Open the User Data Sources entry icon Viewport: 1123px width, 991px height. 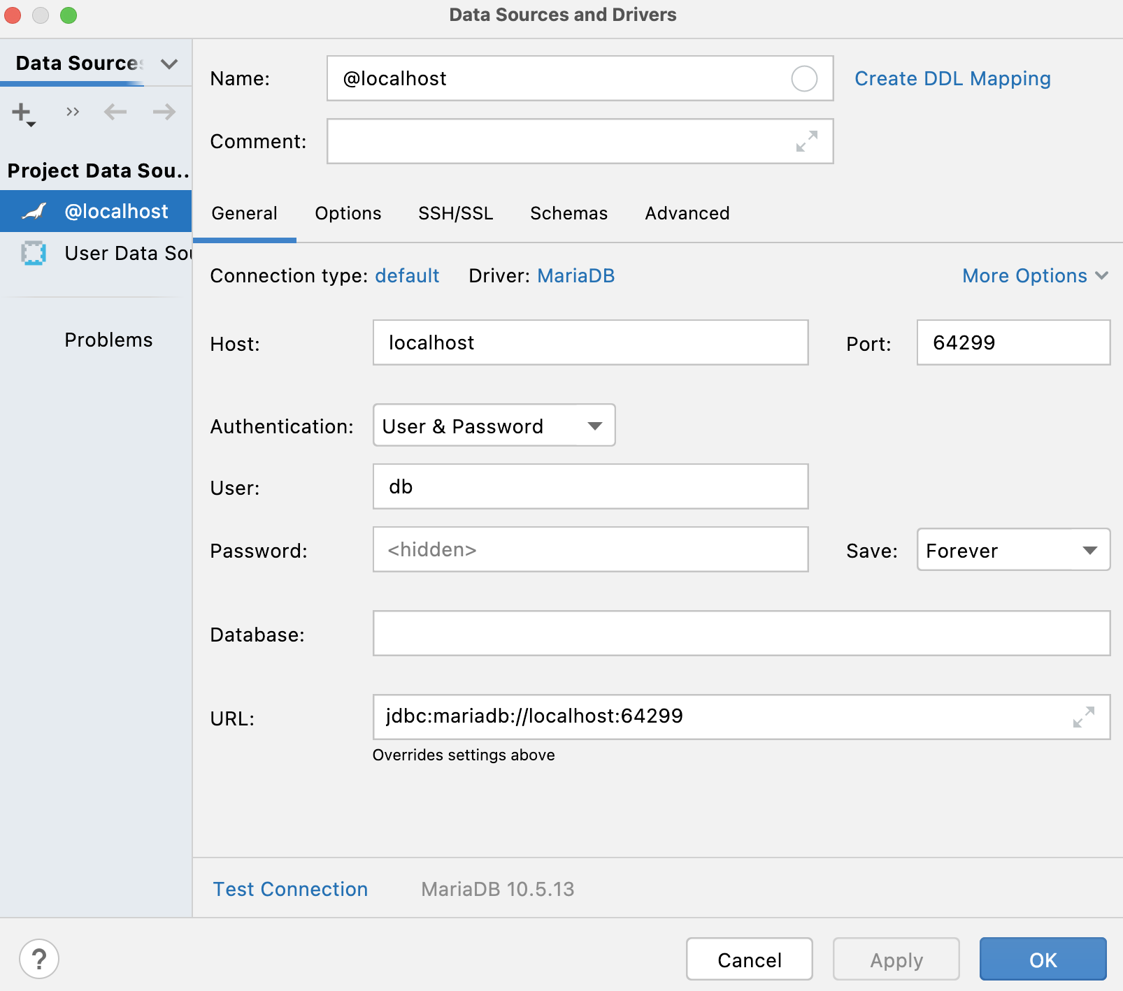pos(33,253)
